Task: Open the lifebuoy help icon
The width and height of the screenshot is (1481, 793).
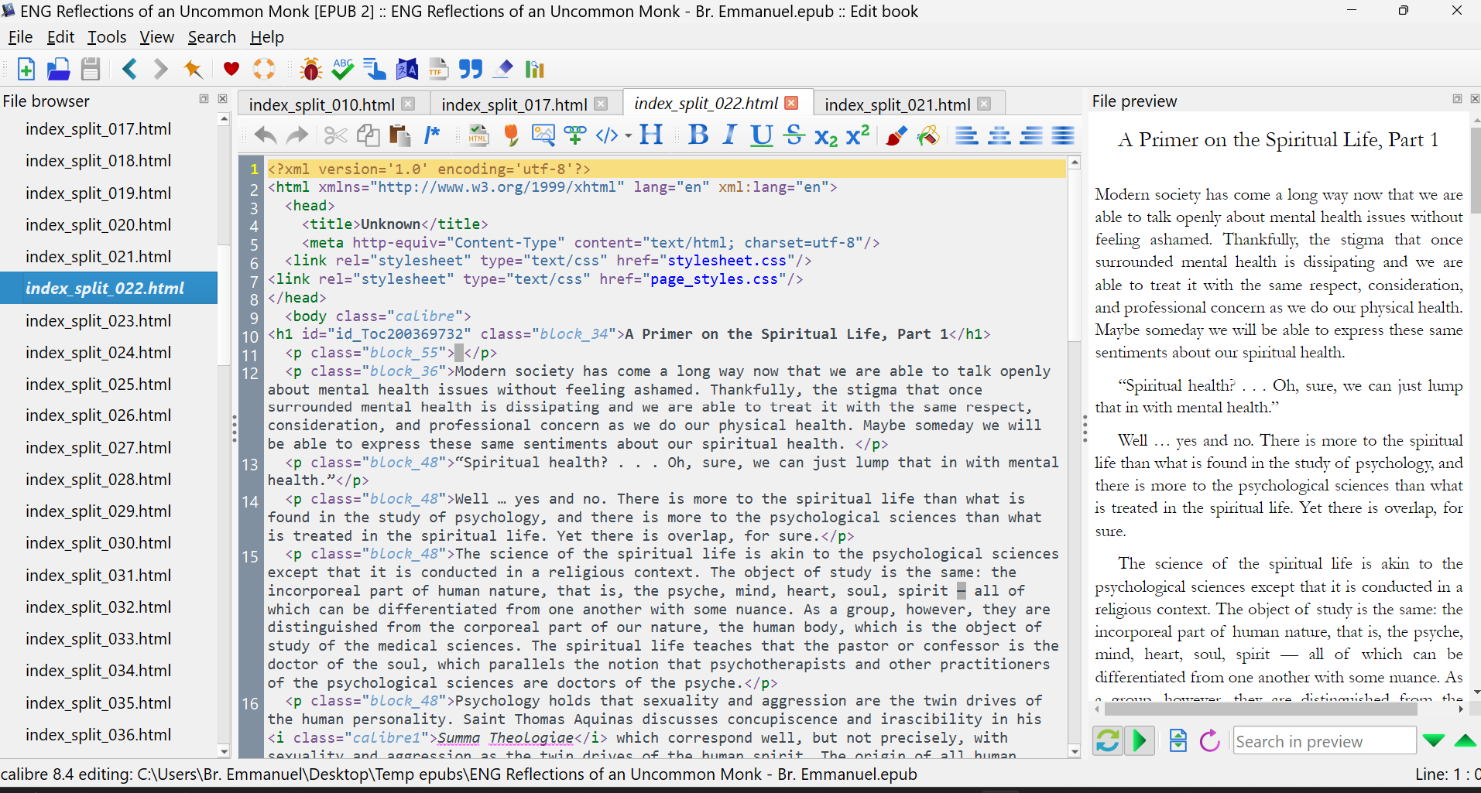Action: click(x=264, y=69)
